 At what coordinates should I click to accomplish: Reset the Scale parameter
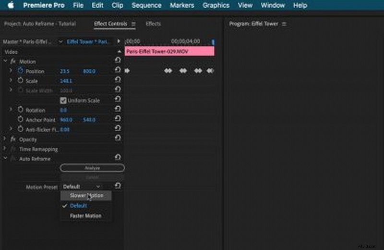118,79
